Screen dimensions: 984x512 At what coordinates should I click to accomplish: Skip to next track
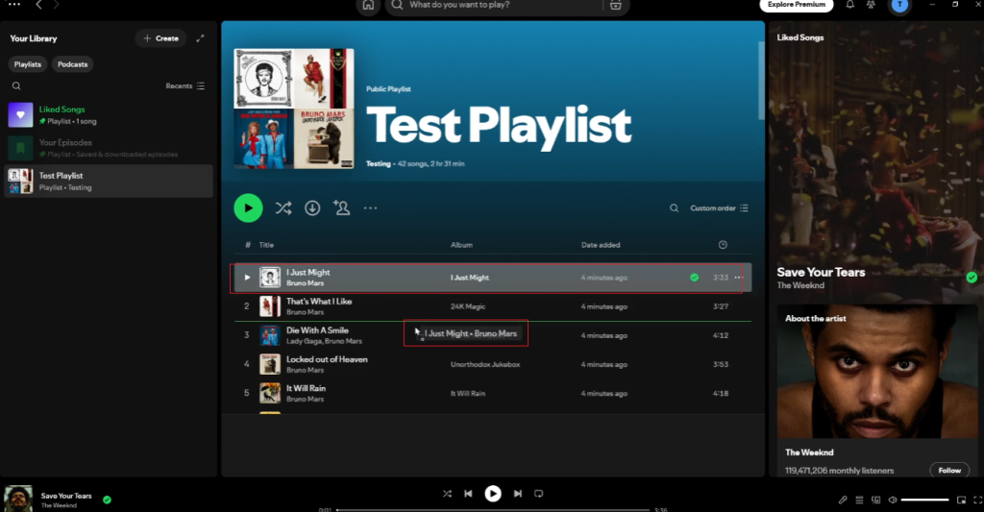(x=518, y=494)
